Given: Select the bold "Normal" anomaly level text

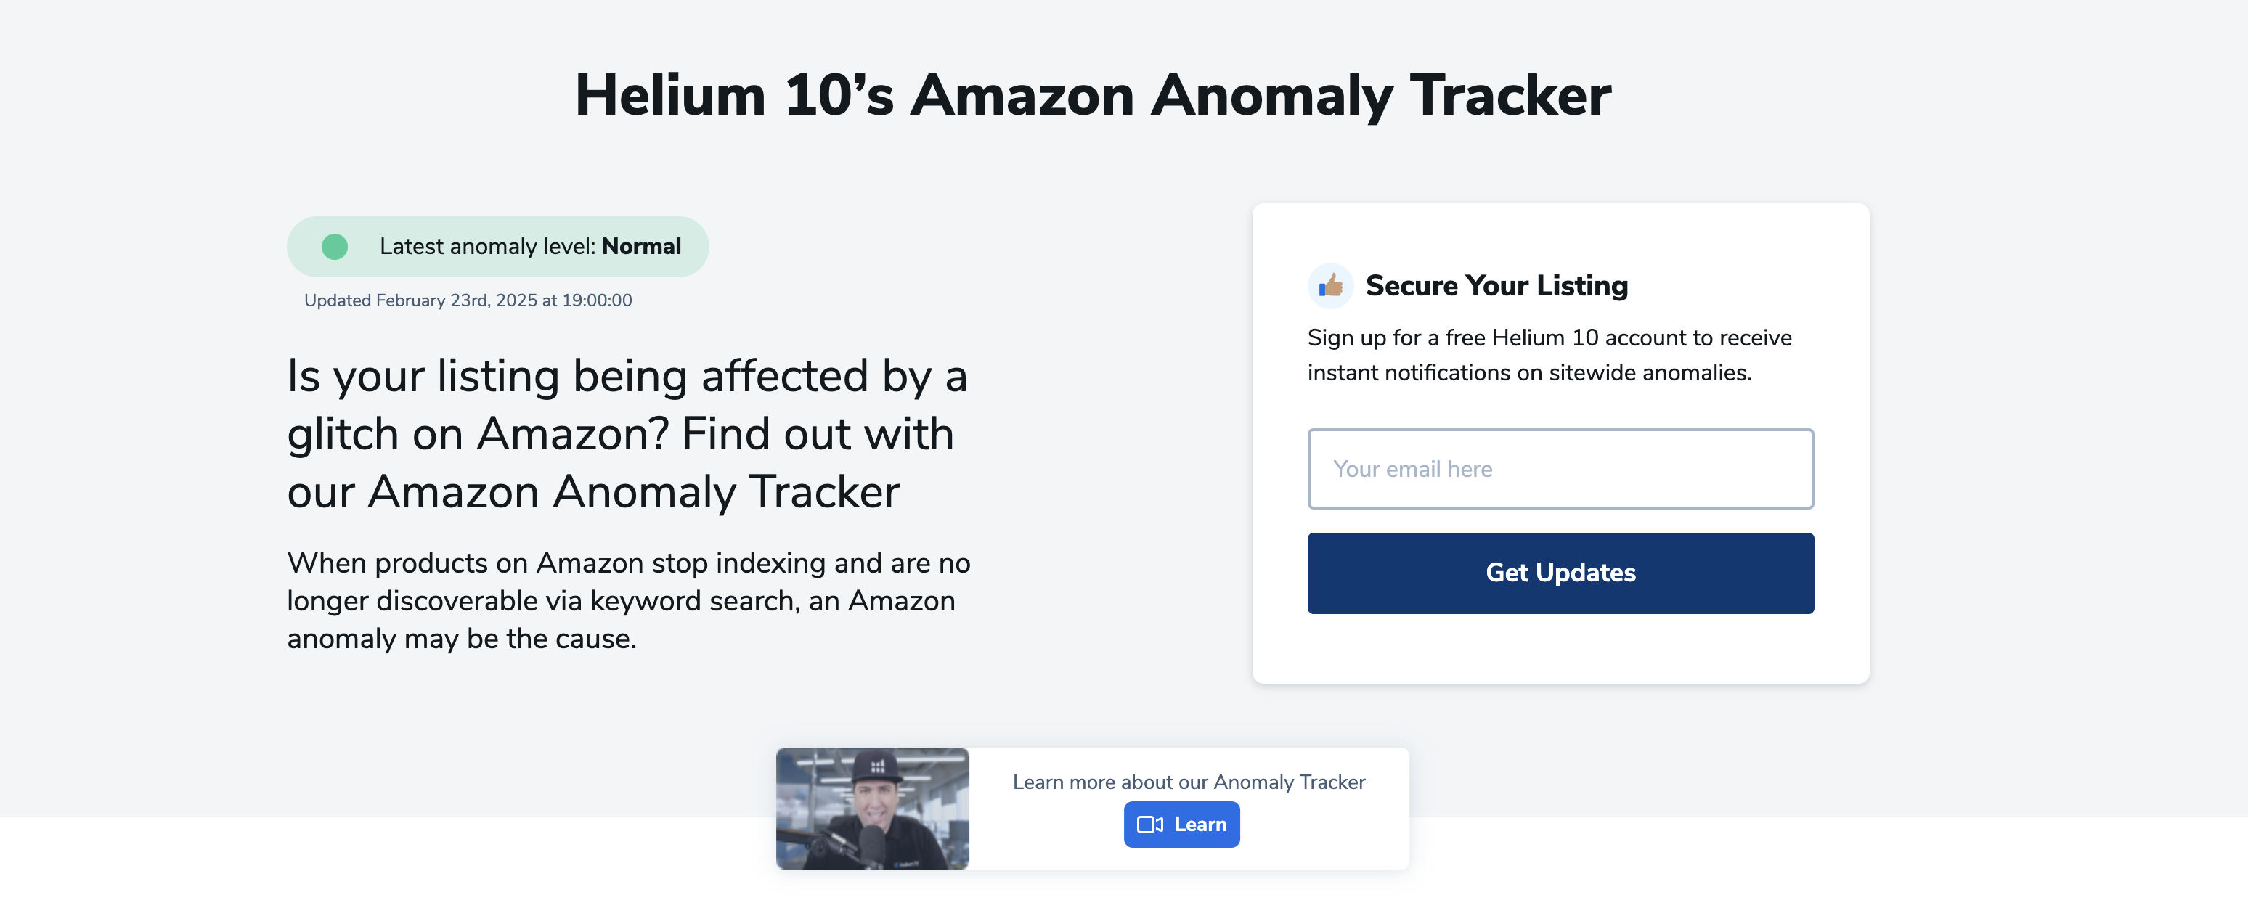Looking at the screenshot, I should pyautogui.click(x=641, y=247).
